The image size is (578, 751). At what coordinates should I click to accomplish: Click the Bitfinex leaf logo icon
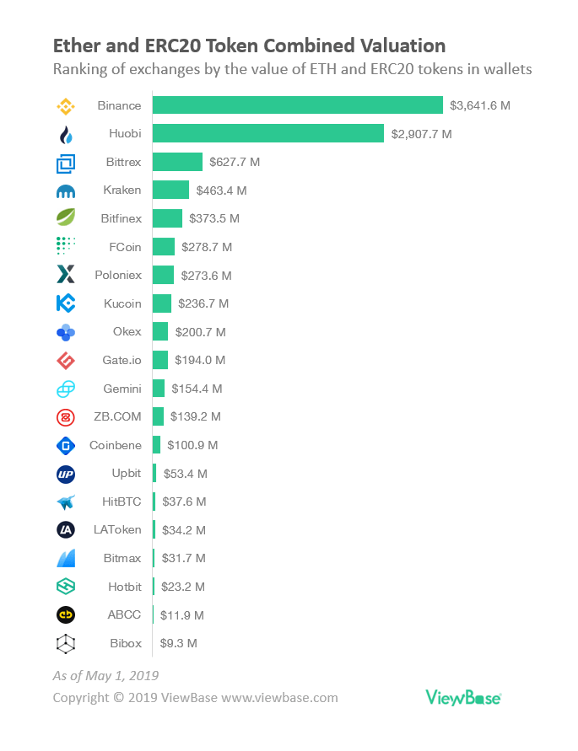pos(66,218)
